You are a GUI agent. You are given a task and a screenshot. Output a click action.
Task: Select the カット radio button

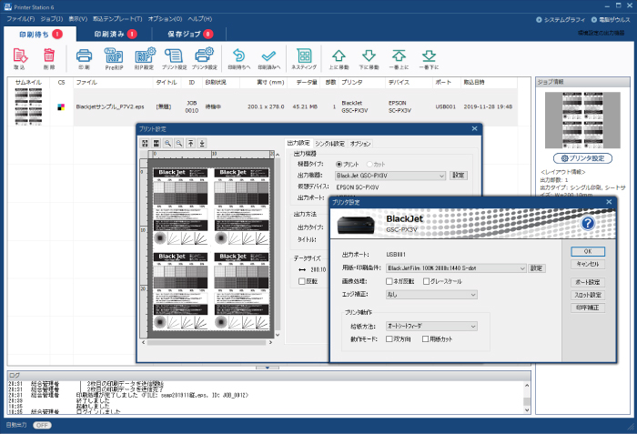369,164
